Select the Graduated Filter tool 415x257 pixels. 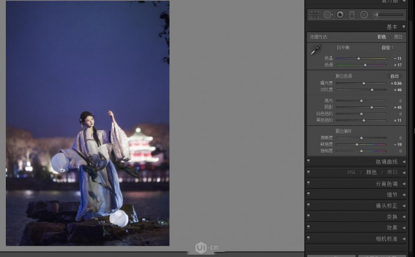pyautogui.click(x=352, y=14)
